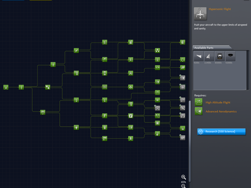
Task: Select the Stability node with fins icon
Action: 48,87
